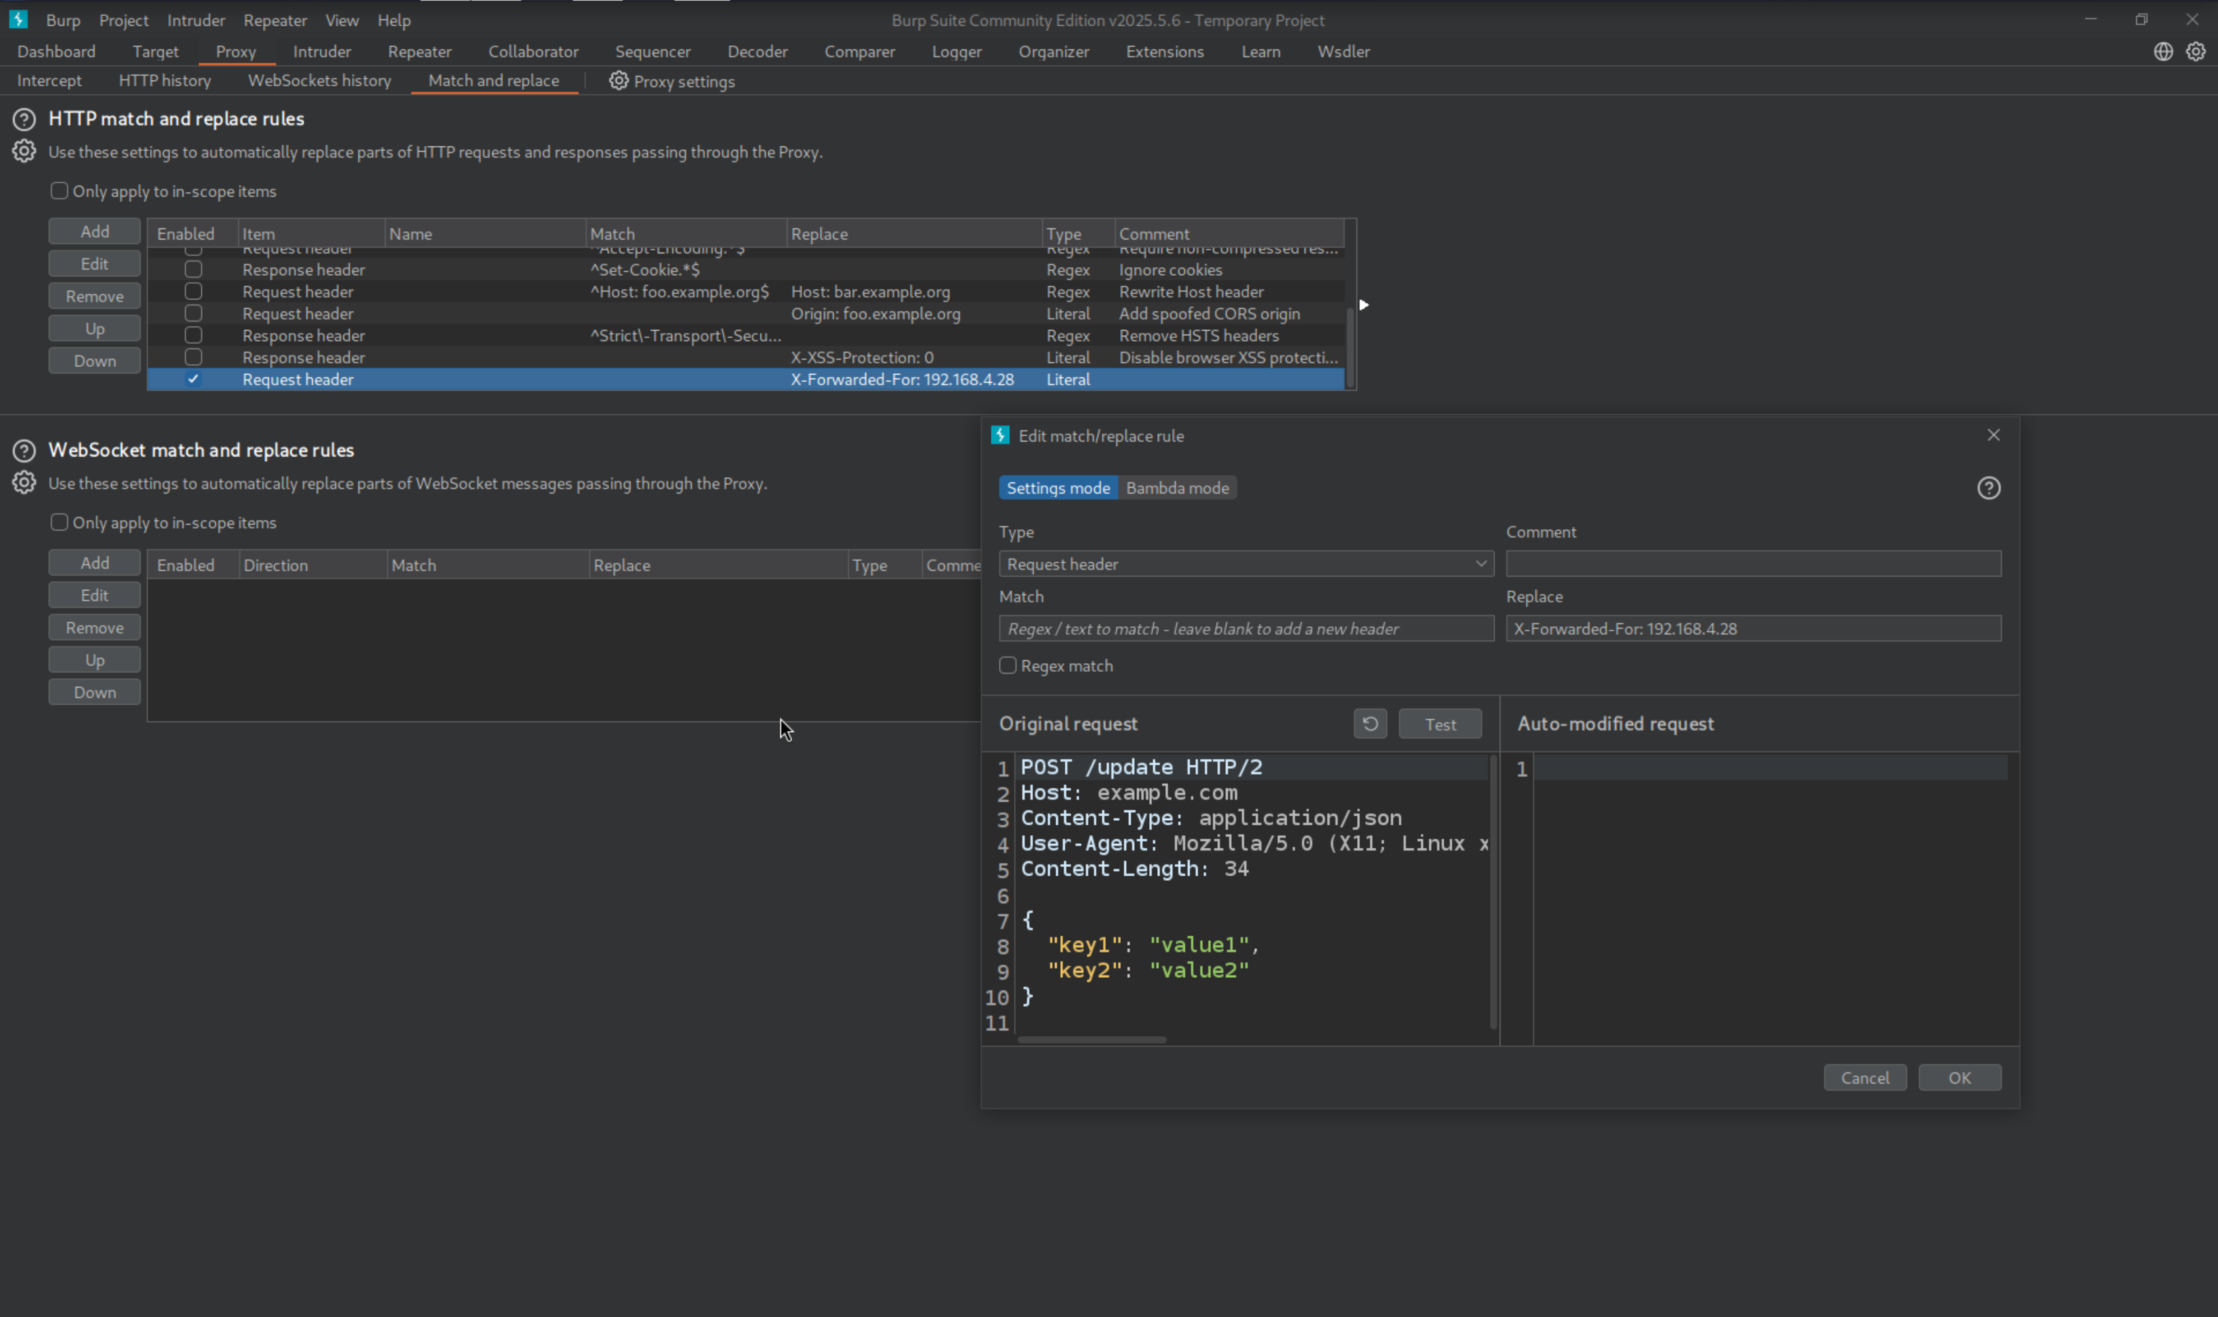Uncheck the X-Forwarded-For rule enabled box

tap(193, 379)
